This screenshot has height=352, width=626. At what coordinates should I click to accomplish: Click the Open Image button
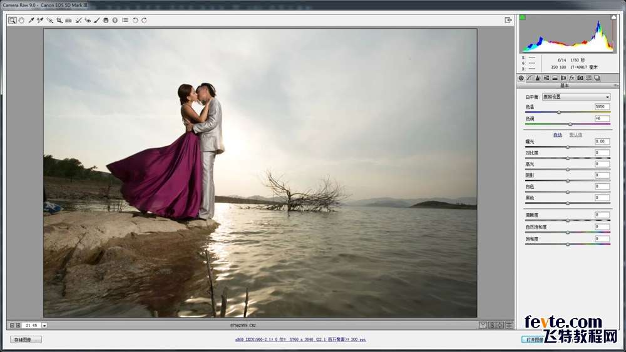(533, 339)
